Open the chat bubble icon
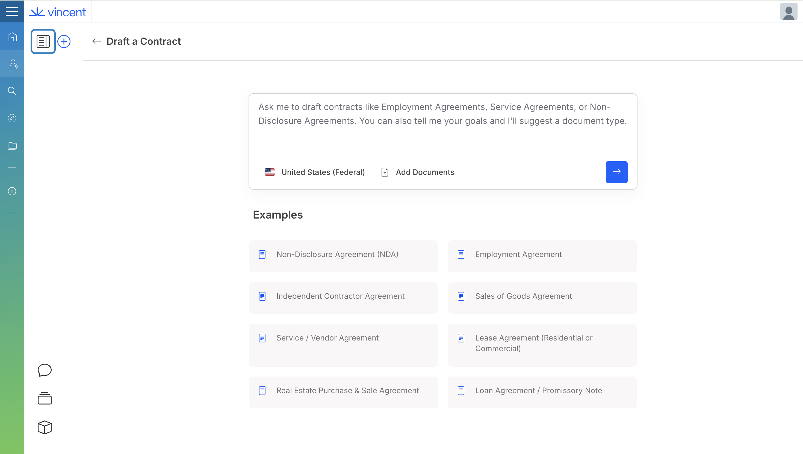This screenshot has height=454, width=803. pyautogui.click(x=44, y=370)
